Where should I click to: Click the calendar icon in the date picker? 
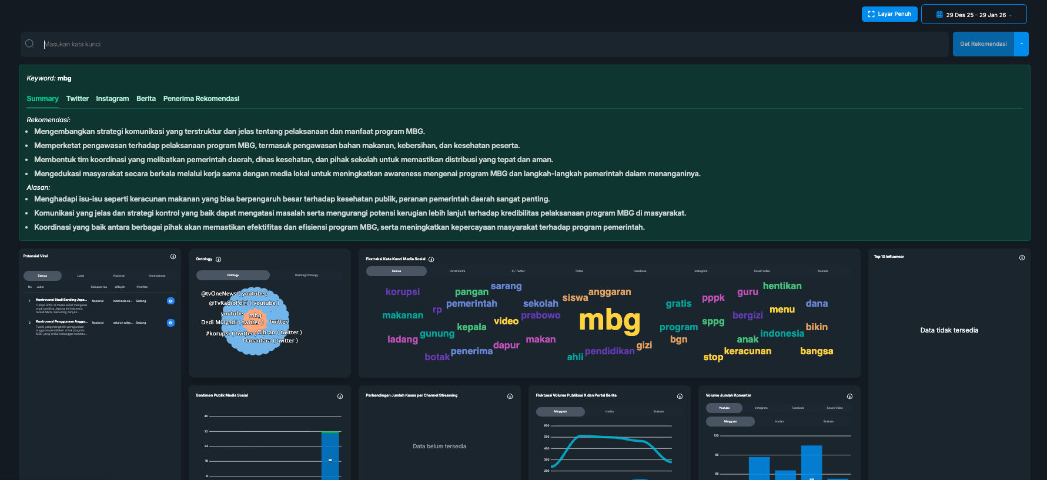pos(939,15)
